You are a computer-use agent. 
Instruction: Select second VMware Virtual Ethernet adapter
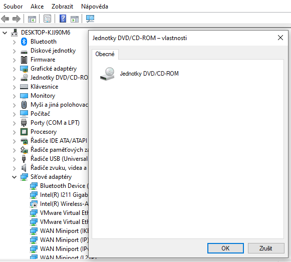[x=64, y=222]
